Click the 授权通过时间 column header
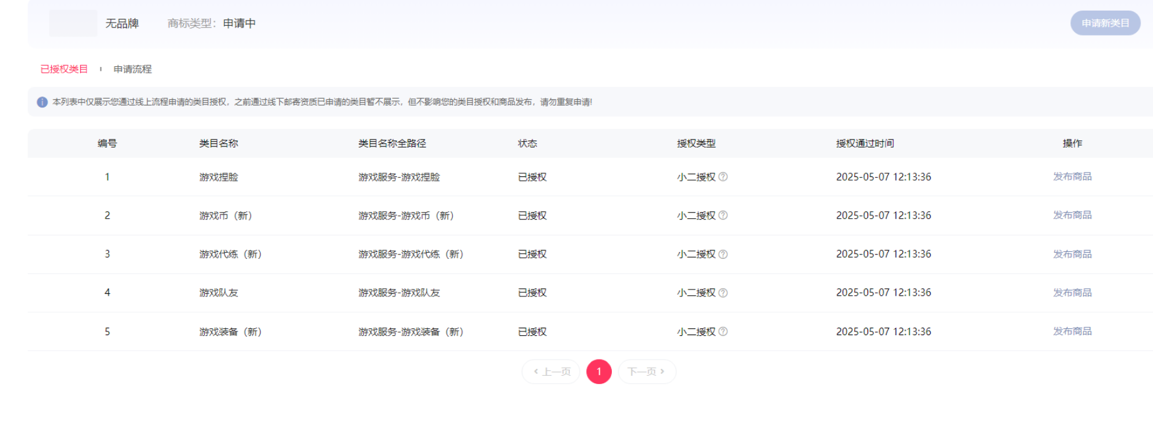 (x=865, y=143)
